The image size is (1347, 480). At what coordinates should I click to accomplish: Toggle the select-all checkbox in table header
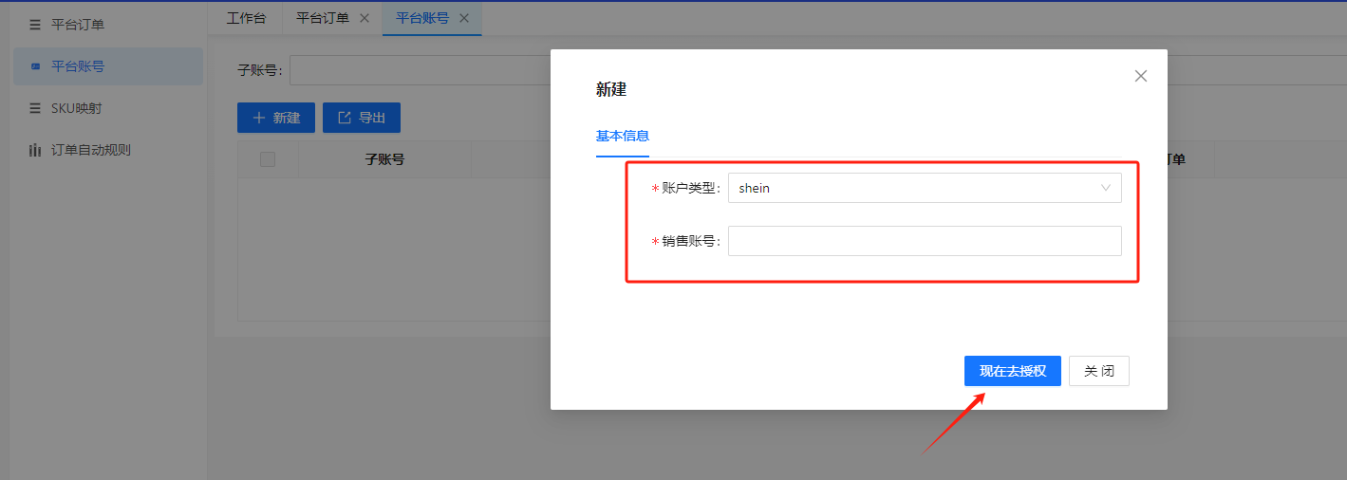click(x=268, y=159)
